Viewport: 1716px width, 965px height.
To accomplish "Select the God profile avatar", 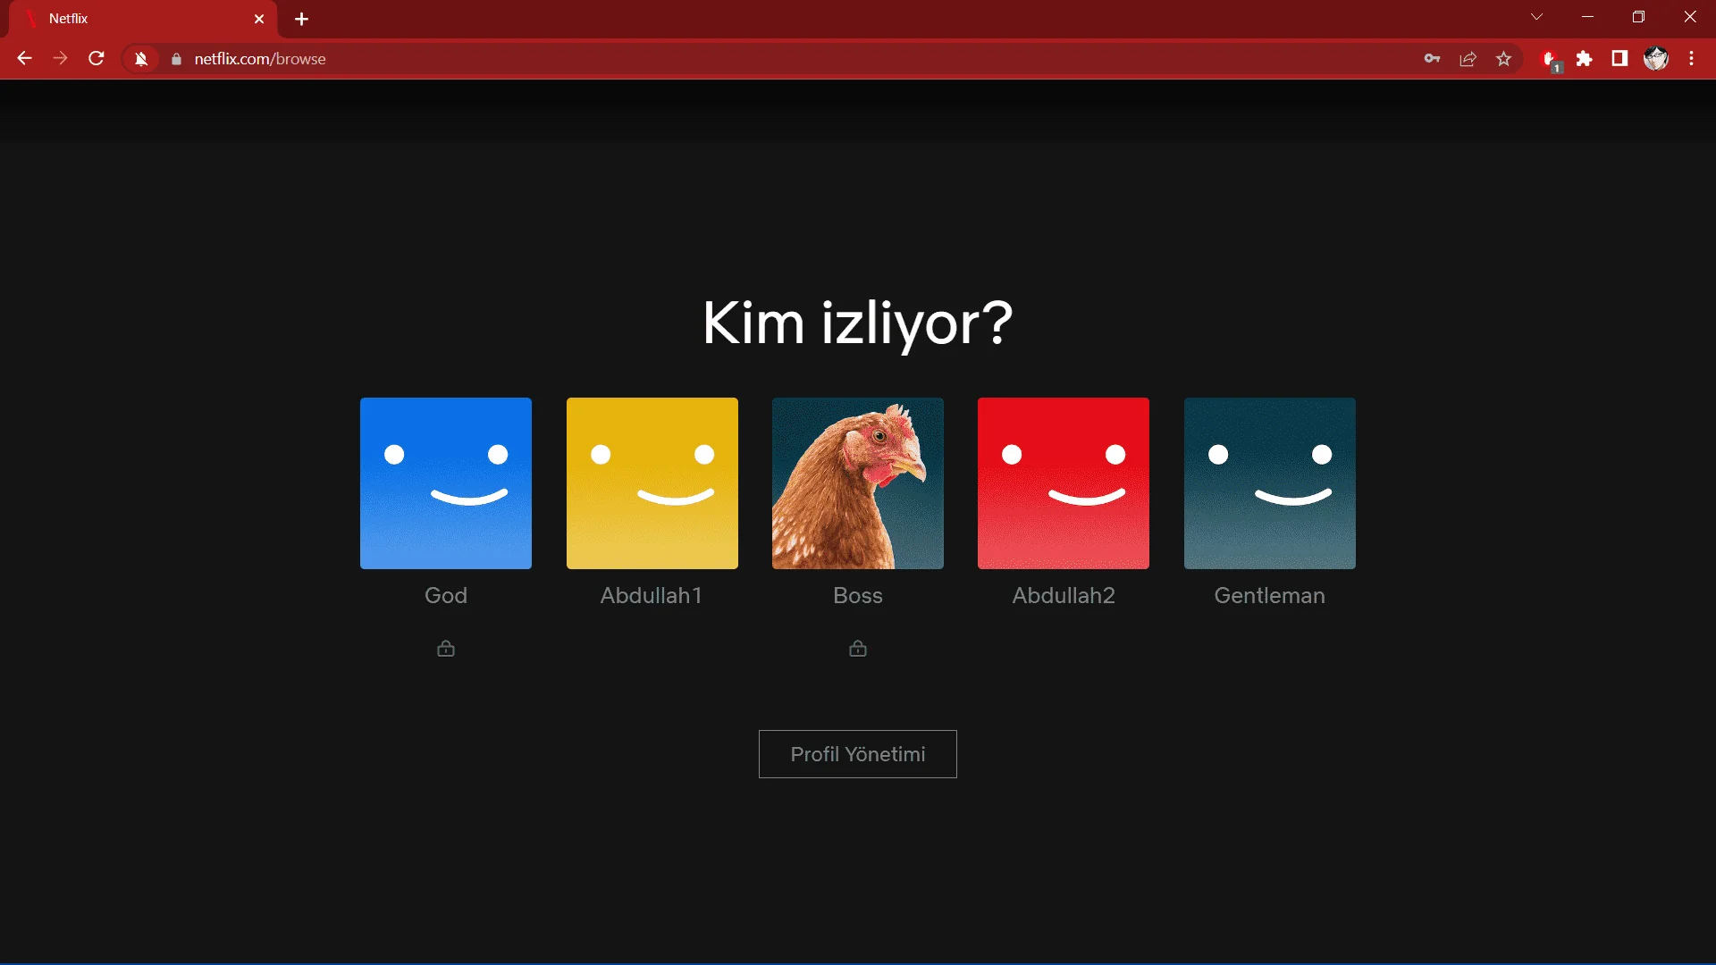I will [x=446, y=483].
